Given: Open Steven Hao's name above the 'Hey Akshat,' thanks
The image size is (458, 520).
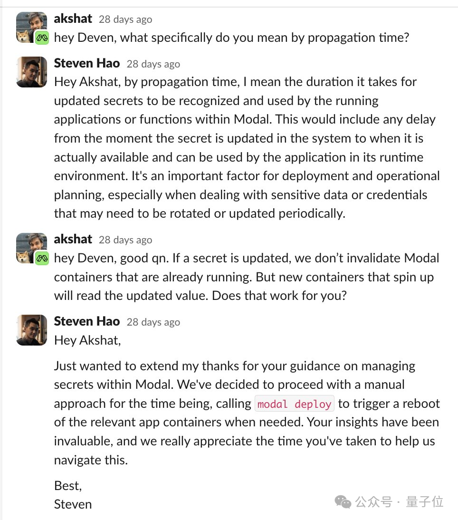Looking at the screenshot, I should click(87, 321).
